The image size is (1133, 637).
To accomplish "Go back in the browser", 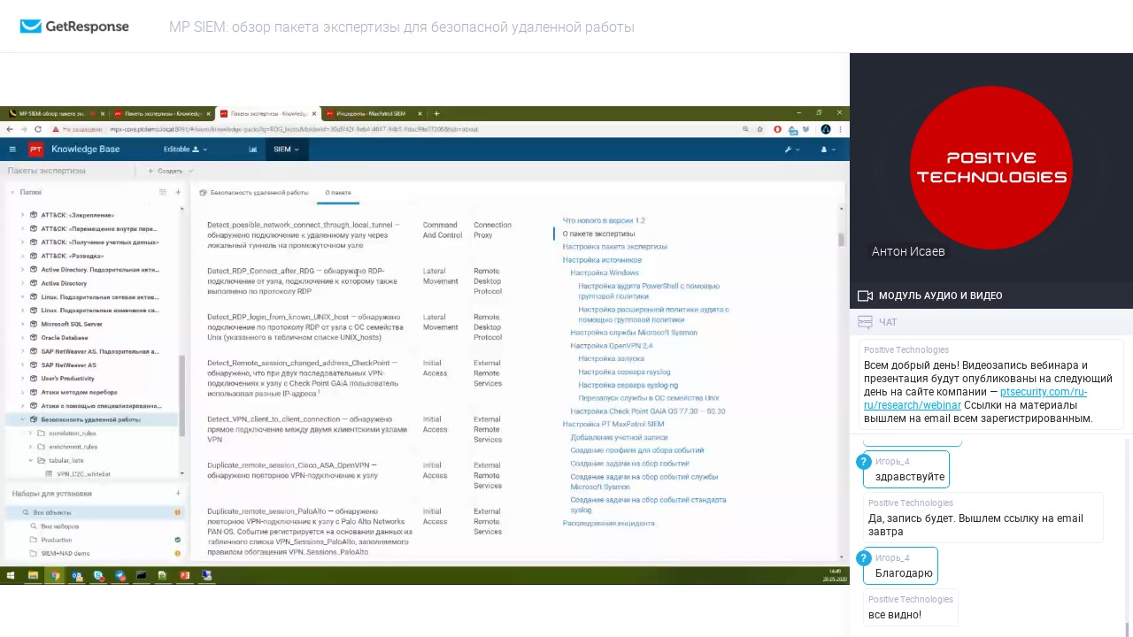I will (10, 129).
